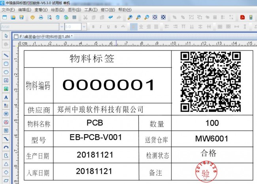Click the database with green arrow icon
Image resolution: width=257 pixels, height=184 pixels.
[66, 17]
